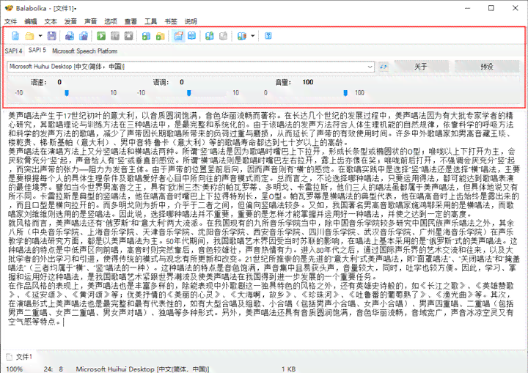Click the 音量 volume slider handle
Viewport: 528px width, 373px height.
pyautogui.click(x=345, y=93)
